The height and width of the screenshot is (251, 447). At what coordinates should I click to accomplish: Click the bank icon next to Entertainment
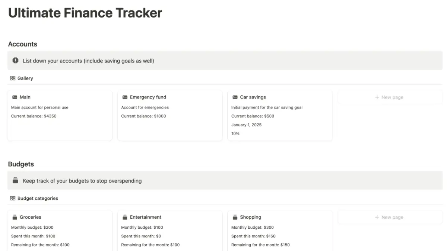click(x=124, y=217)
